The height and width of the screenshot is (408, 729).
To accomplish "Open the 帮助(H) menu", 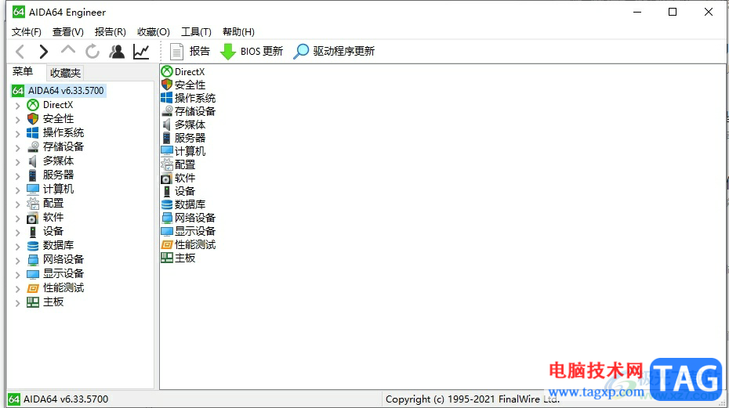I will (238, 31).
